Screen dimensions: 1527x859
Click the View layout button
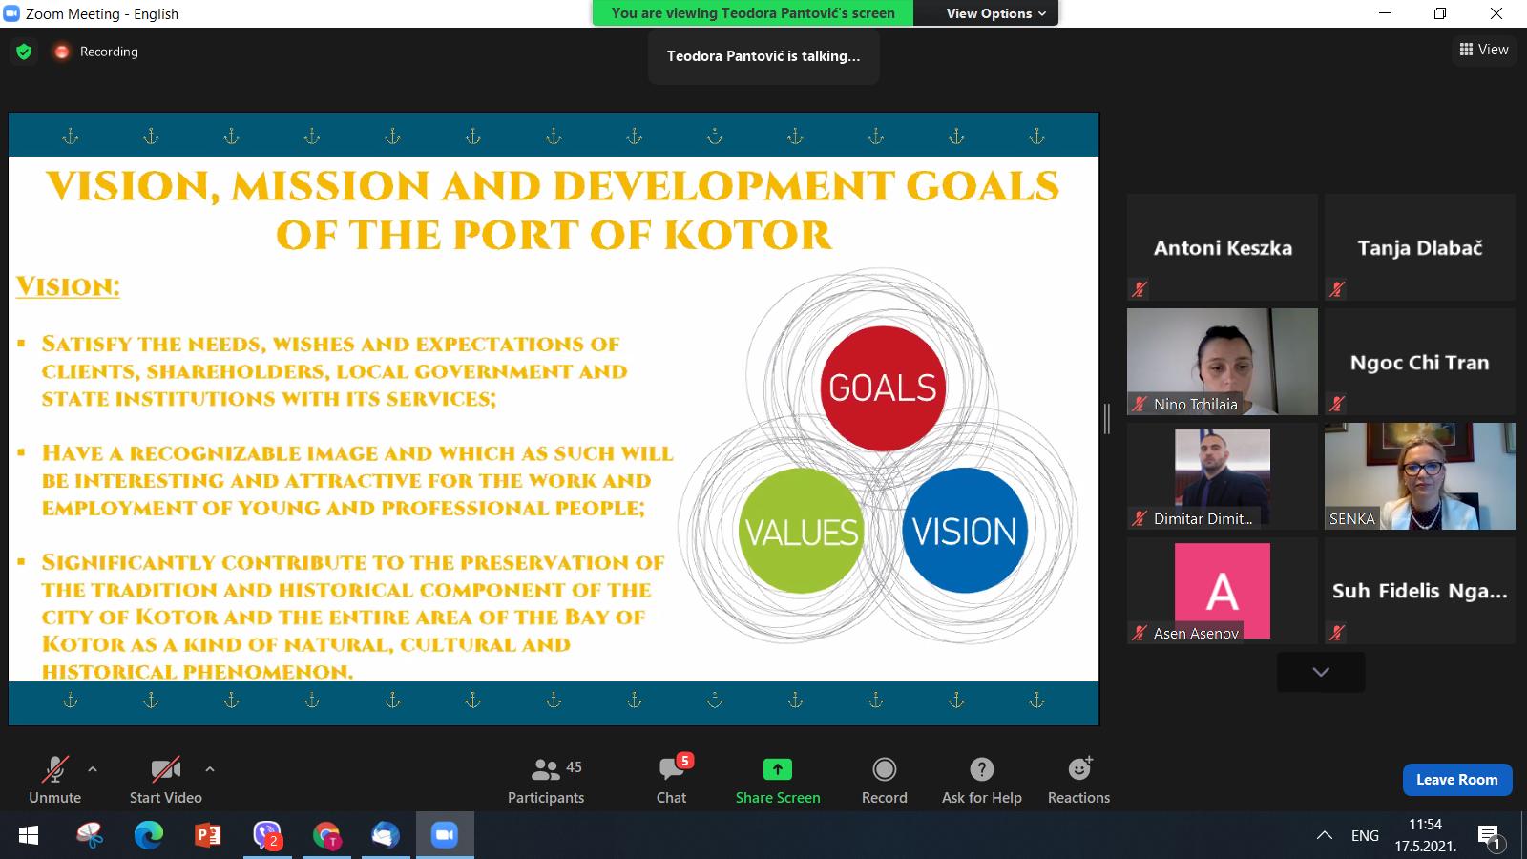(x=1484, y=50)
